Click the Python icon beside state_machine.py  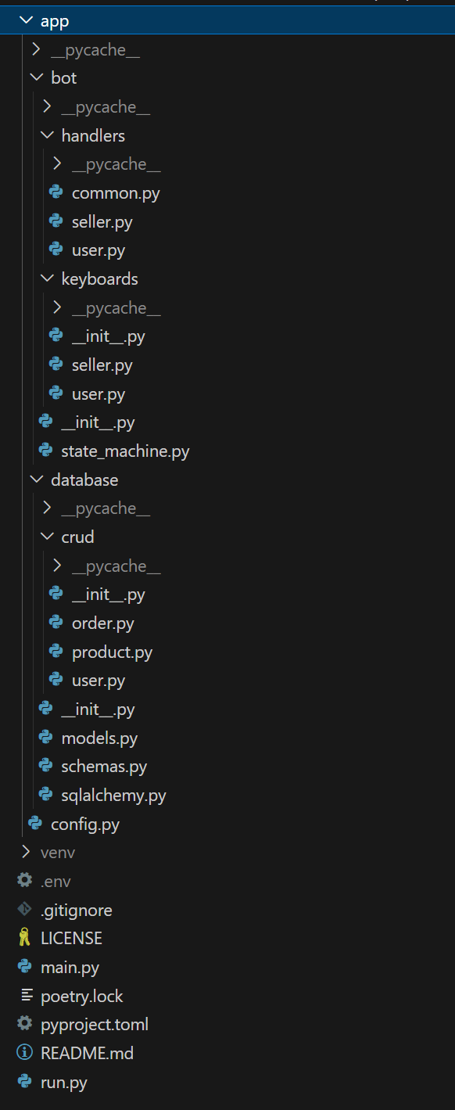point(45,451)
